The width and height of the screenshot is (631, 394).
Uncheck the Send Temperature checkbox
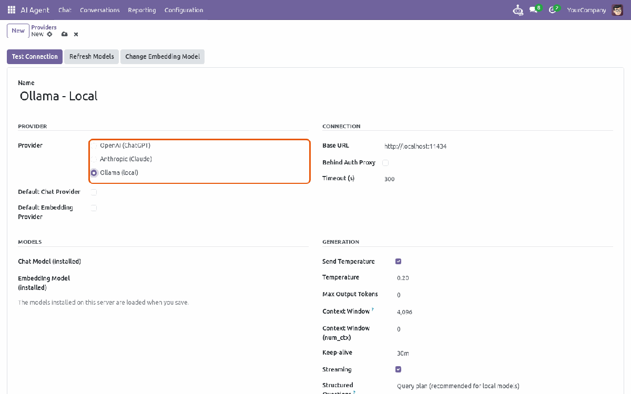(398, 262)
